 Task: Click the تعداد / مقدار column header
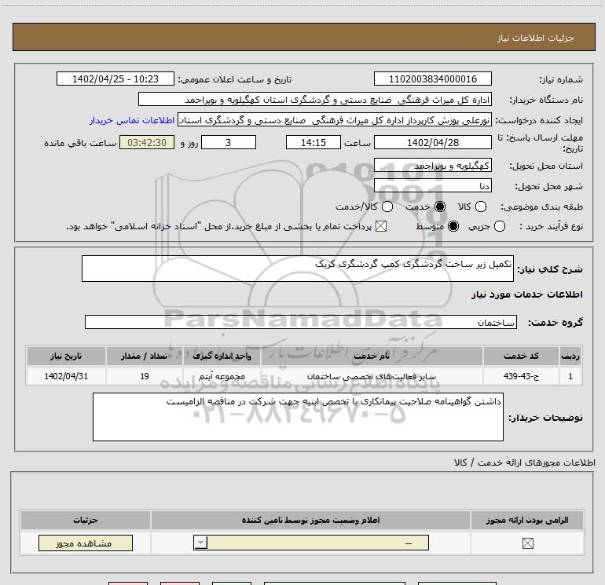click(145, 356)
